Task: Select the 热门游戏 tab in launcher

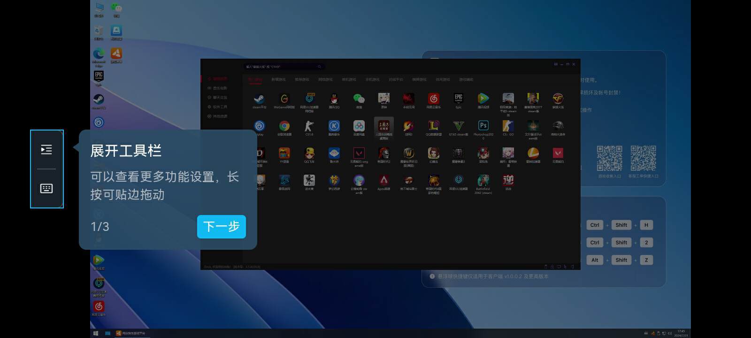Action: [255, 80]
